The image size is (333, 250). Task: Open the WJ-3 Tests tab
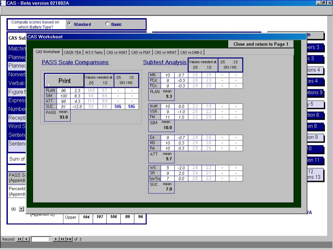(94, 52)
